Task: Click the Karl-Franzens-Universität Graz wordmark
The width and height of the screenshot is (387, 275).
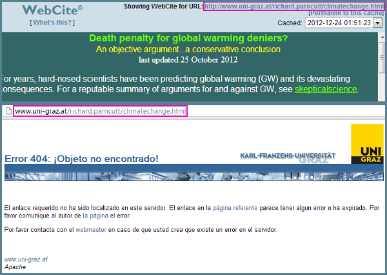Action: point(287,157)
